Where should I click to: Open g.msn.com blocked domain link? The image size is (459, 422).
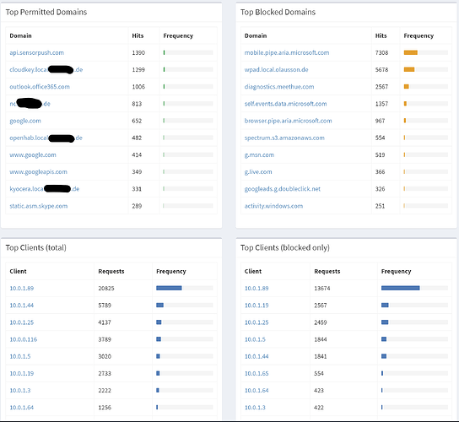[259, 154]
